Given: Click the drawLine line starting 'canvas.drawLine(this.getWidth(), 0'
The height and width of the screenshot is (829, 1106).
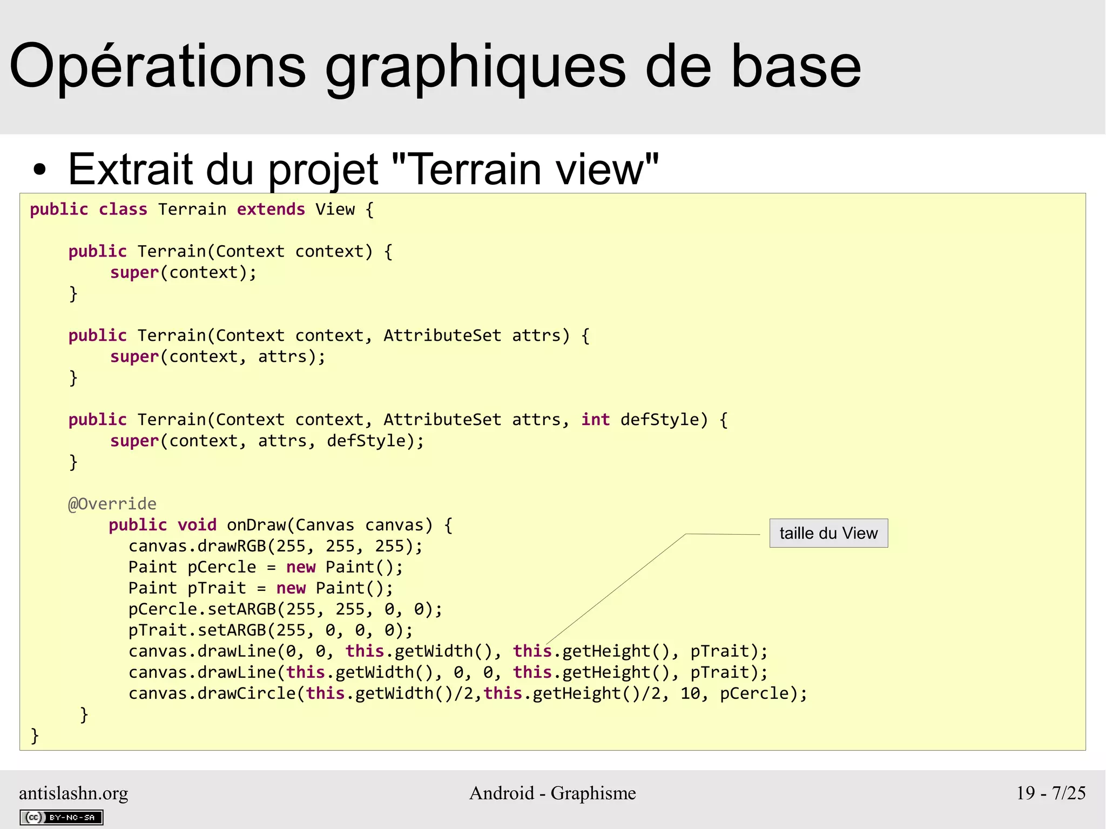Looking at the screenshot, I should (x=448, y=673).
